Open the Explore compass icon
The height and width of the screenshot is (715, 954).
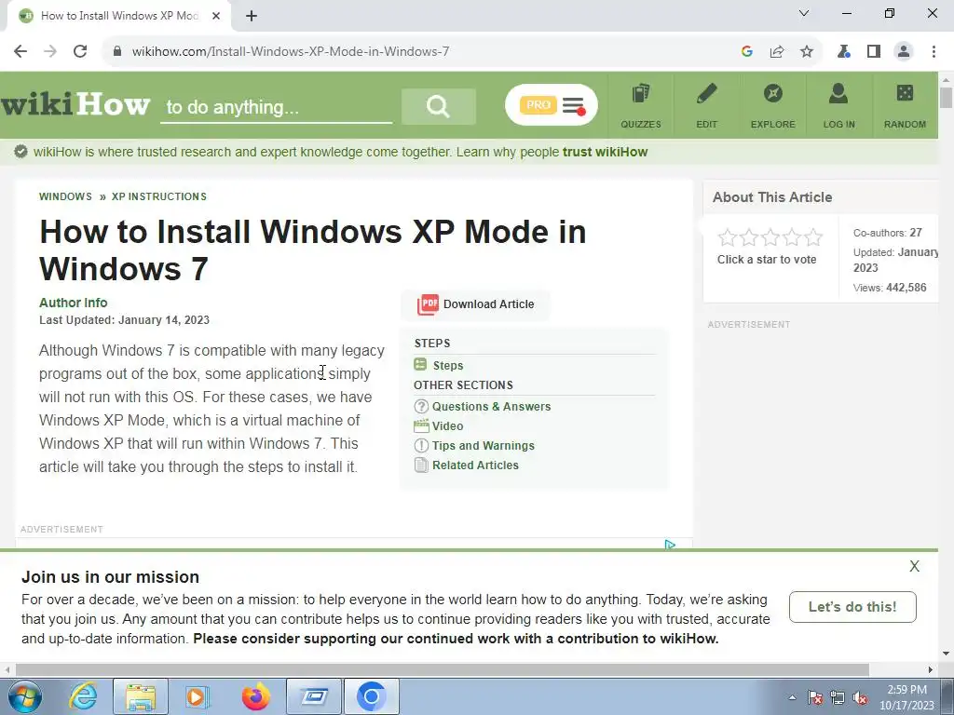[772, 106]
